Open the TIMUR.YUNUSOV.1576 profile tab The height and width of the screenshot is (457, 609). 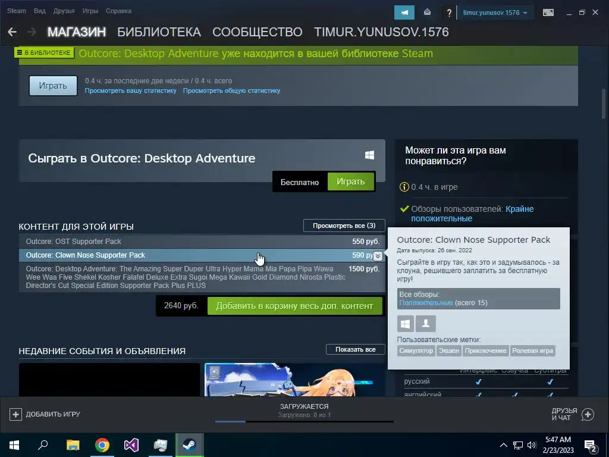[x=381, y=32]
